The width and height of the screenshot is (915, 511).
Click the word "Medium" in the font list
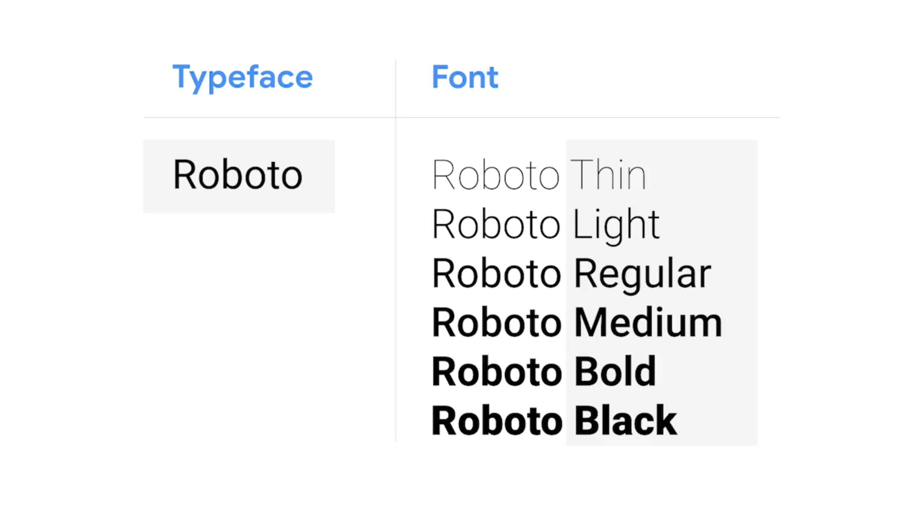tap(648, 323)
